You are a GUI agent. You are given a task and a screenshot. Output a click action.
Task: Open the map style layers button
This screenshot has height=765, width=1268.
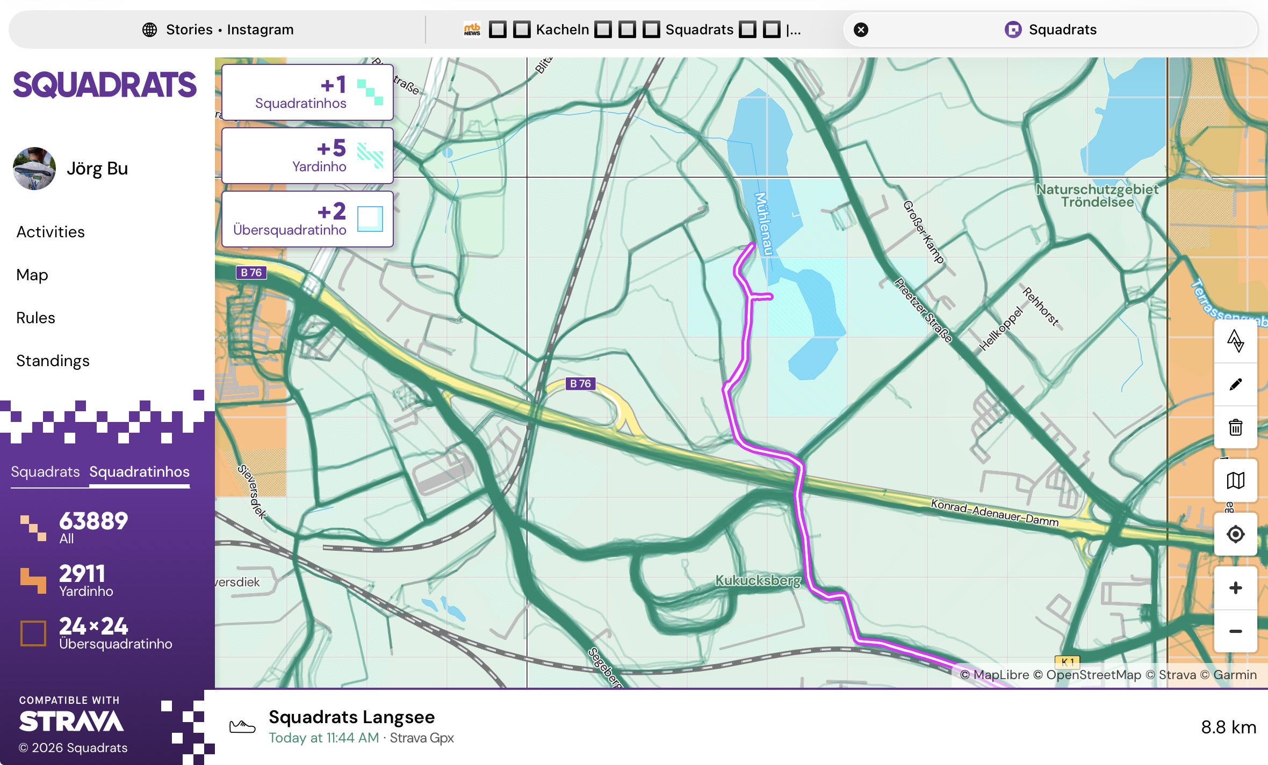(x=1235, y=480)
